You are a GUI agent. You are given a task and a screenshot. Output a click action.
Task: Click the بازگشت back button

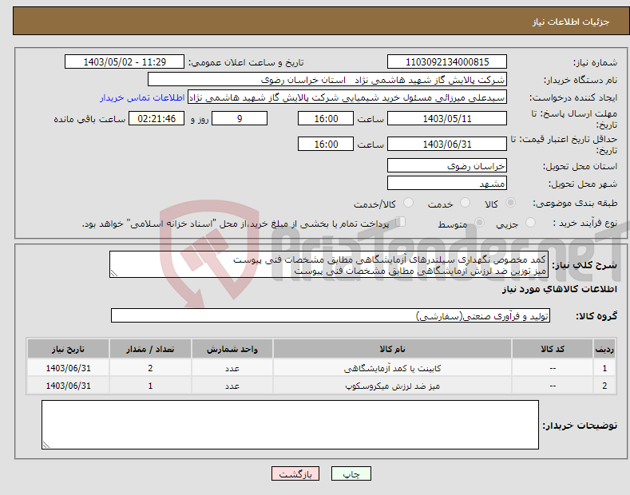pyautogui.click(x=295, y=474)
